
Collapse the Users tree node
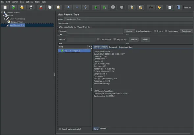3,16
